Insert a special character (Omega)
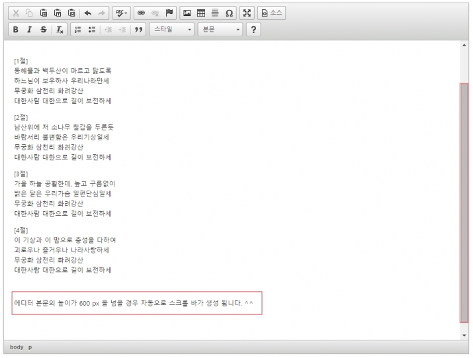Screen dimensions: 473x358 pyautogui.click(x=229, y=13)
